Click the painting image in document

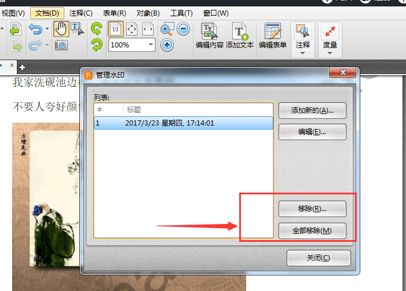[x=46, y=207]
